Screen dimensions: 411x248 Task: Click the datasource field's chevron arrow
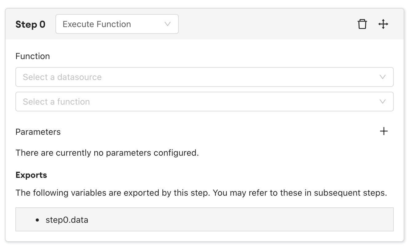tap(383, 77)
